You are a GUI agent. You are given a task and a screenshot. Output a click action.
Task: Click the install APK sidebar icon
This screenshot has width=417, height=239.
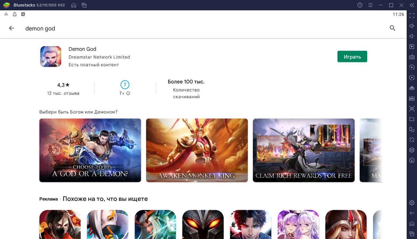click(412, 98)
